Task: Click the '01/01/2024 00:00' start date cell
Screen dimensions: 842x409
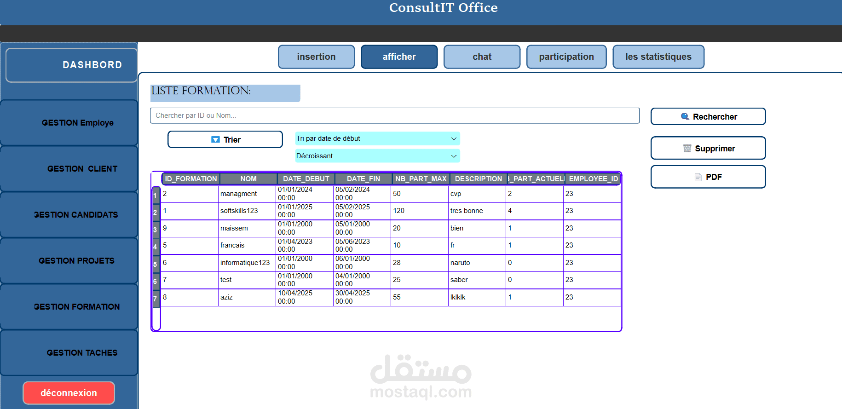Action: [305, 194]
